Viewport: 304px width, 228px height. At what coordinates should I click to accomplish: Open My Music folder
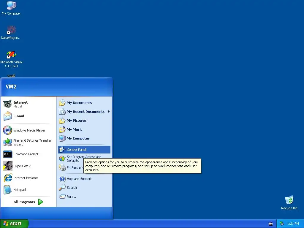tap(84, 129)
